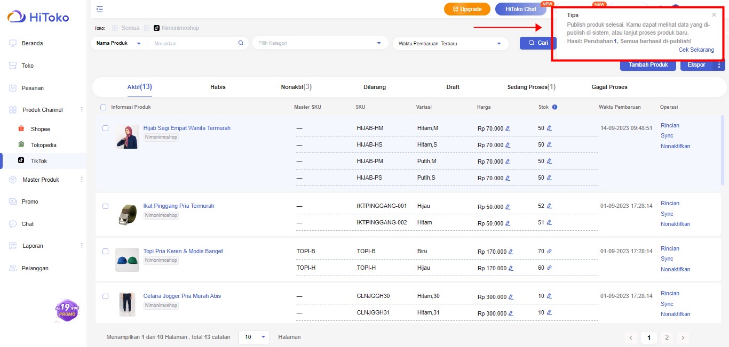
Task: Click the search magnifier in product name field
Action: 241,43
